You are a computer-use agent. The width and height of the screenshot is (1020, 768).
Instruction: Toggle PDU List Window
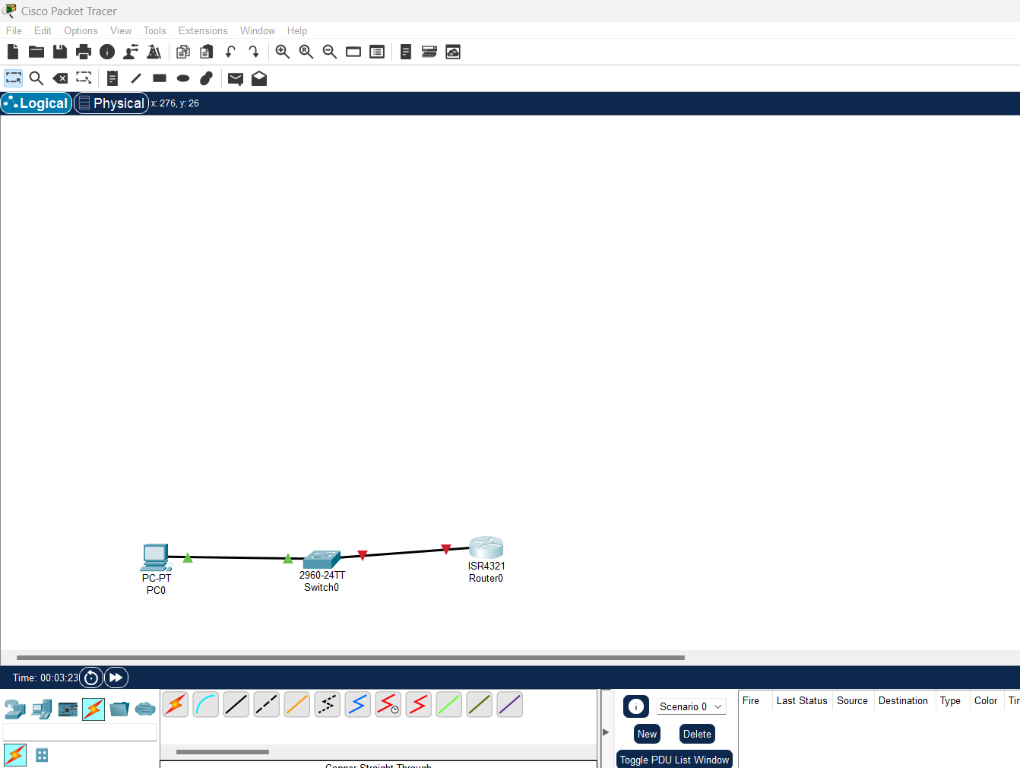(x=674, y=760)
